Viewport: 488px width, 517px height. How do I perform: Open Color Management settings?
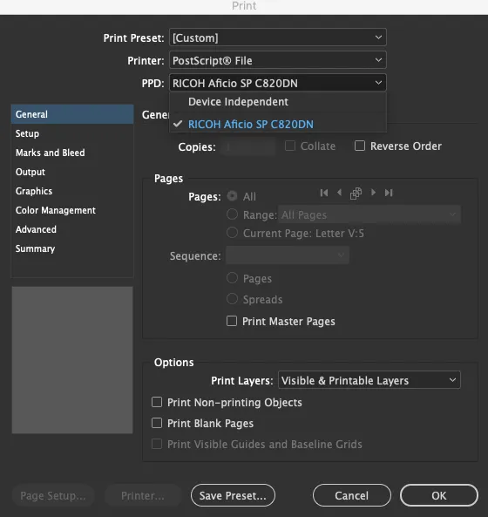pos(72,210)
